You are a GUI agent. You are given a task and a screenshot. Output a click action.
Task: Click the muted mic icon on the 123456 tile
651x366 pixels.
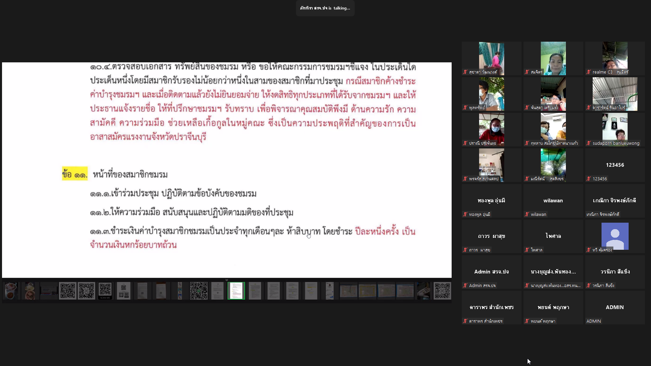[x=589, y=179]
